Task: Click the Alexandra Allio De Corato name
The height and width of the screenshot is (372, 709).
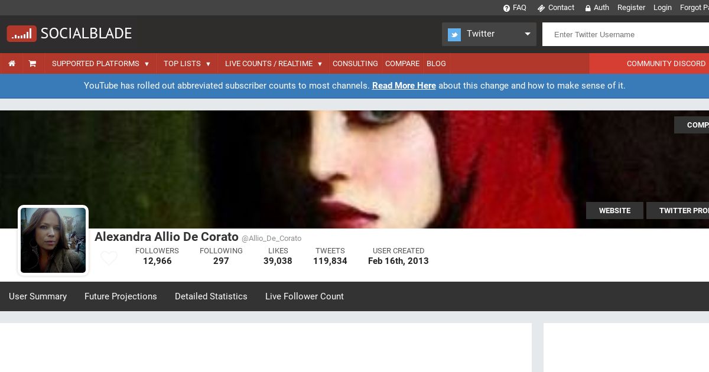Action: (x=167, y=237)
